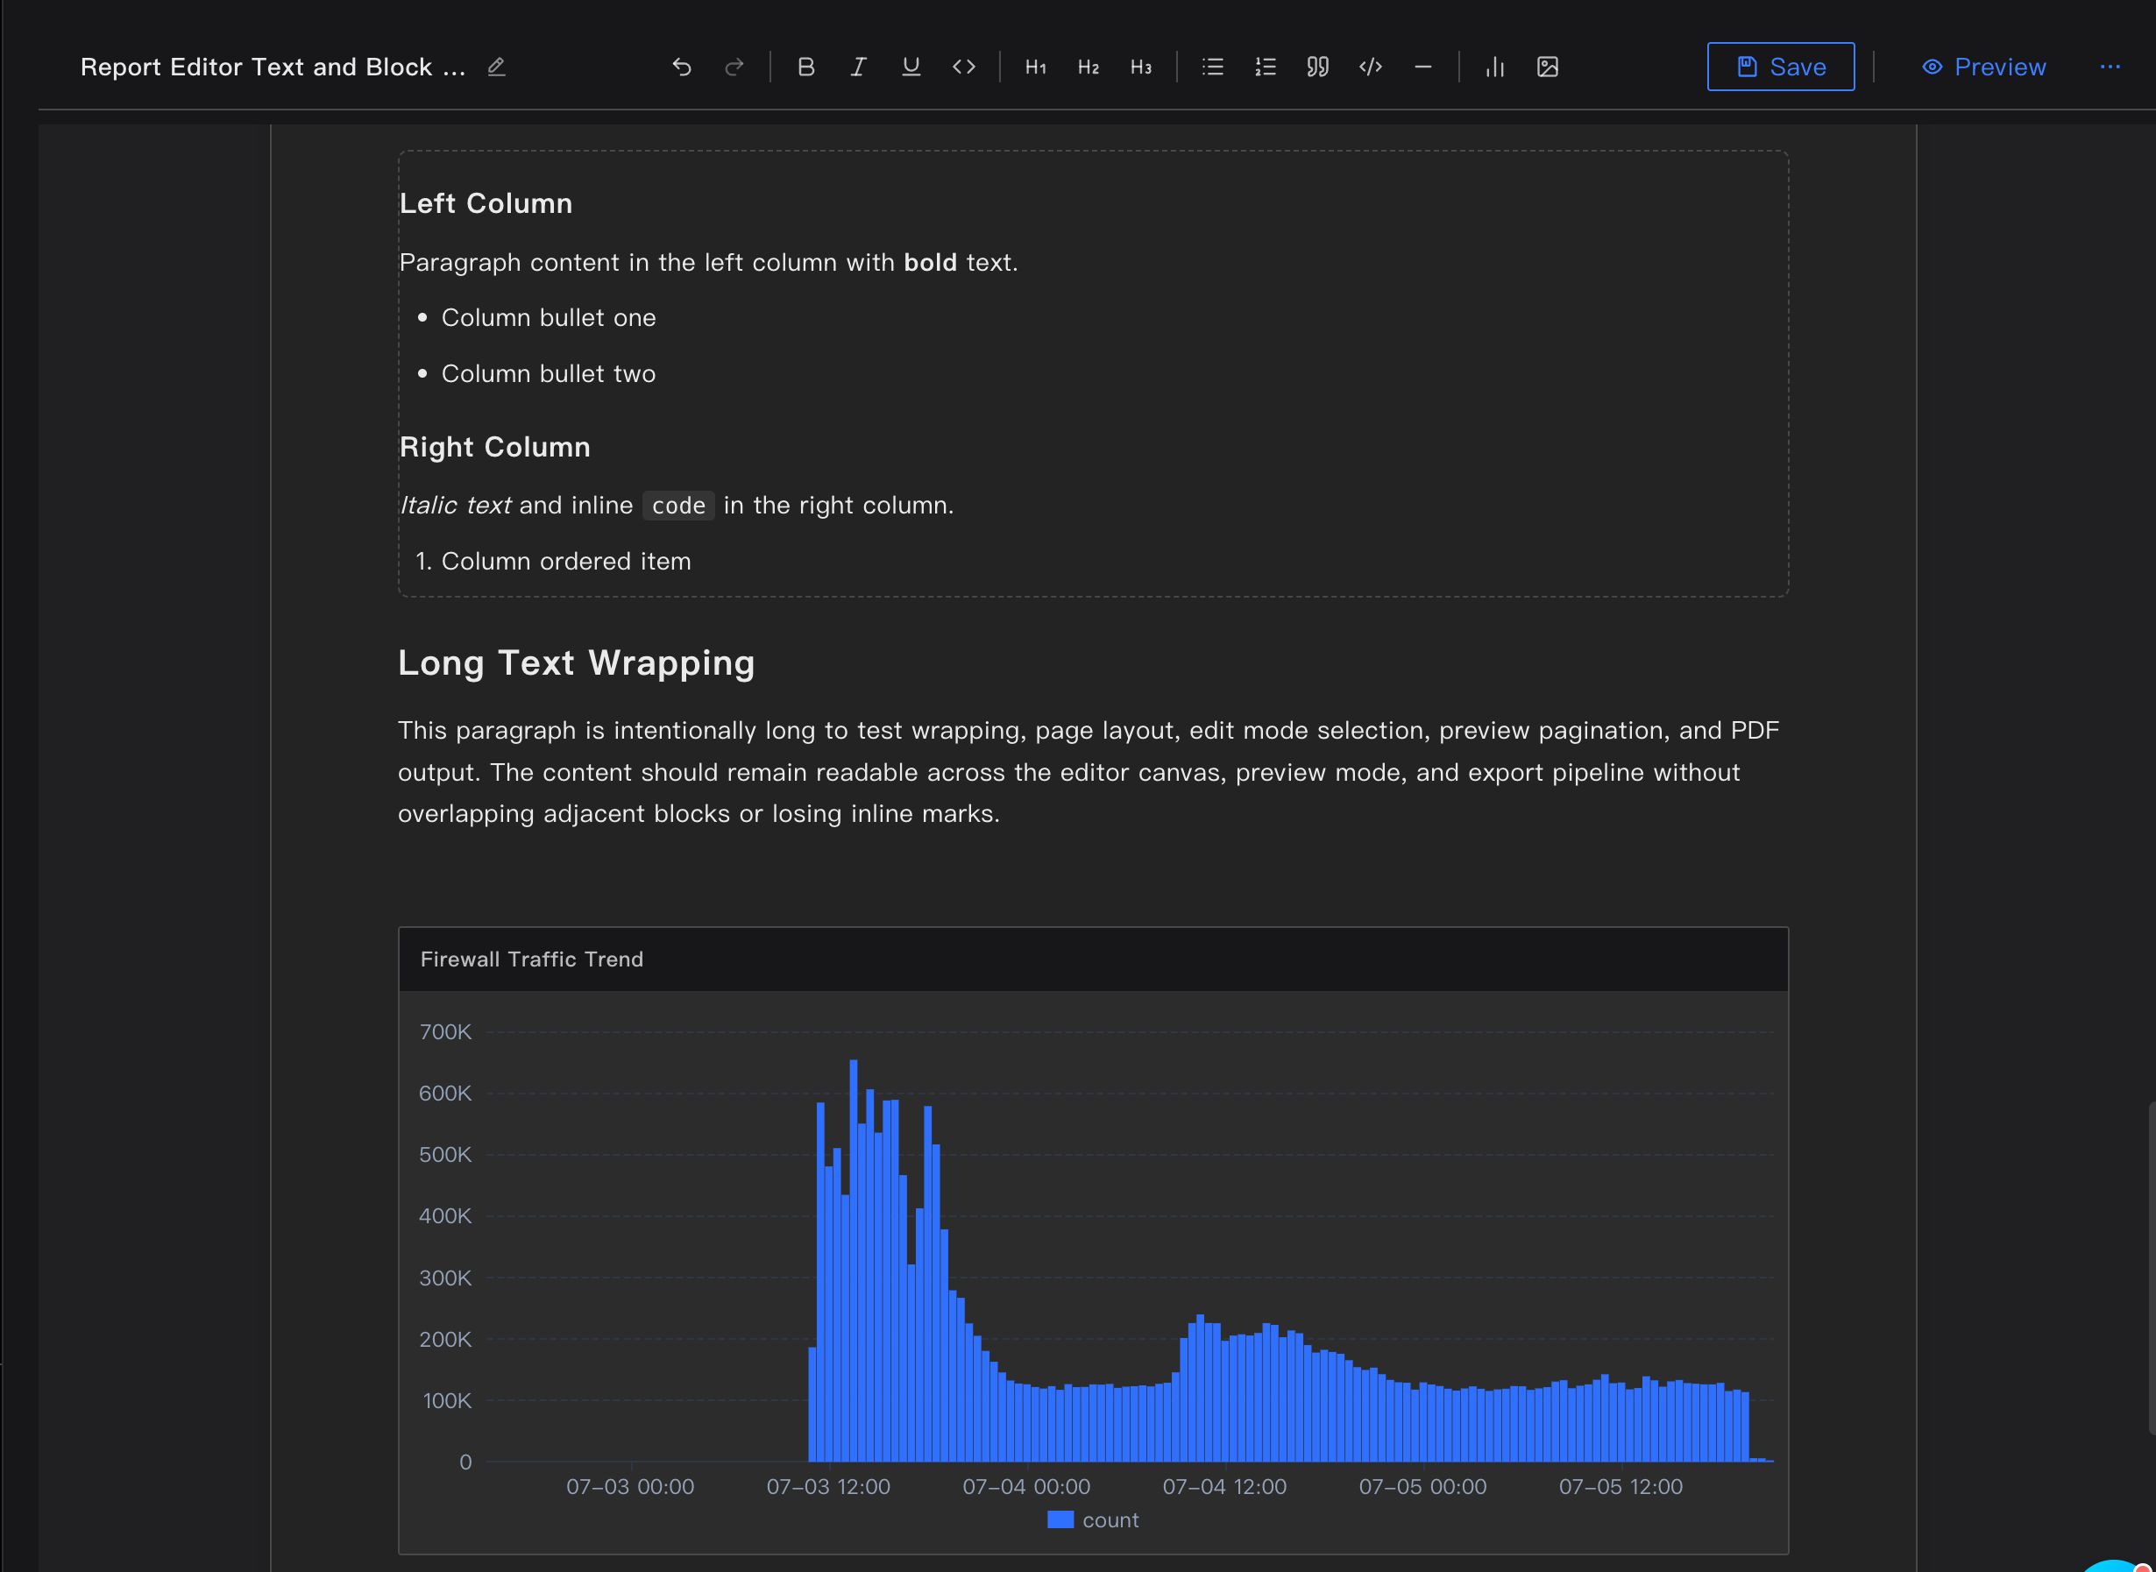Open Preview mode
Viewport: 2156px width, 1572px height.
pyautogui.click(x=1983, y=67)
